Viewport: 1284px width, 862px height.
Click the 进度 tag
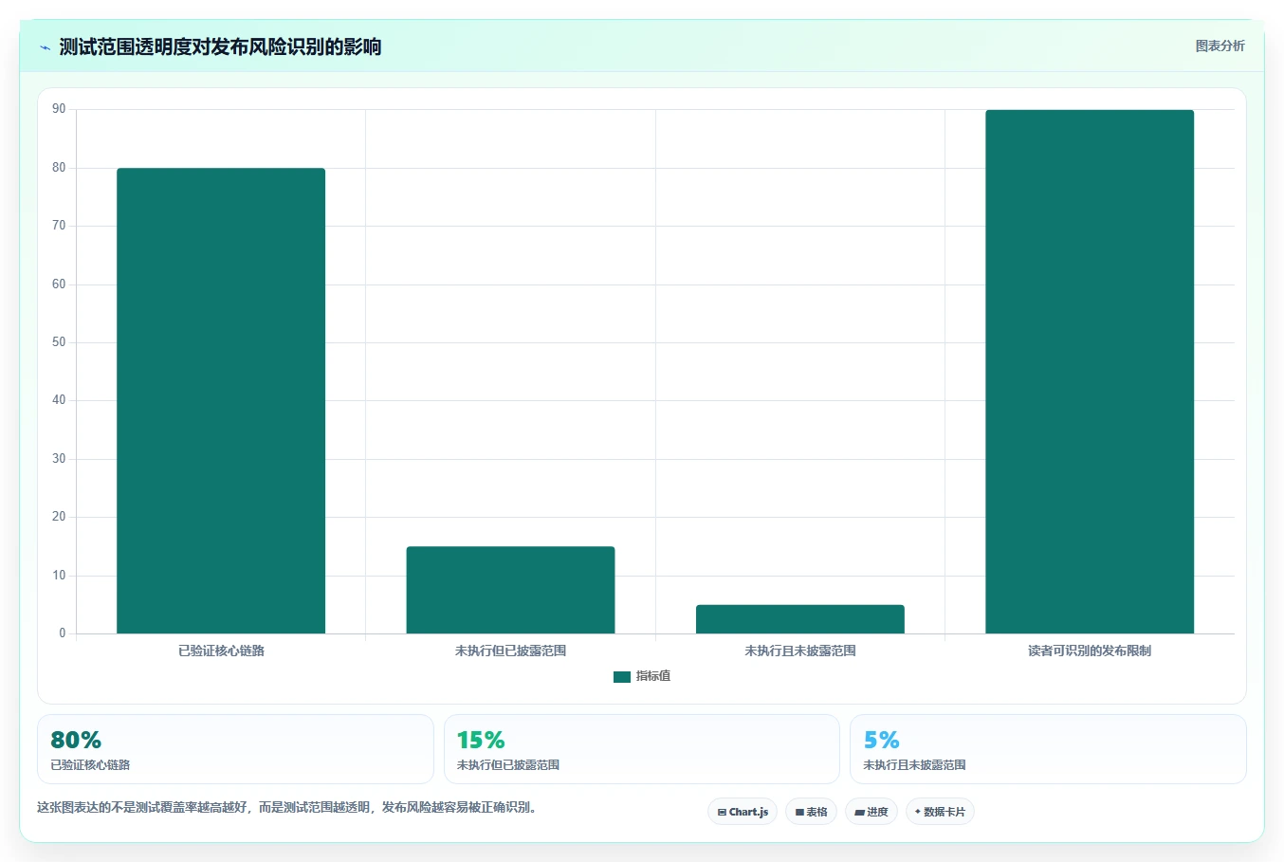tap(871, 812)
